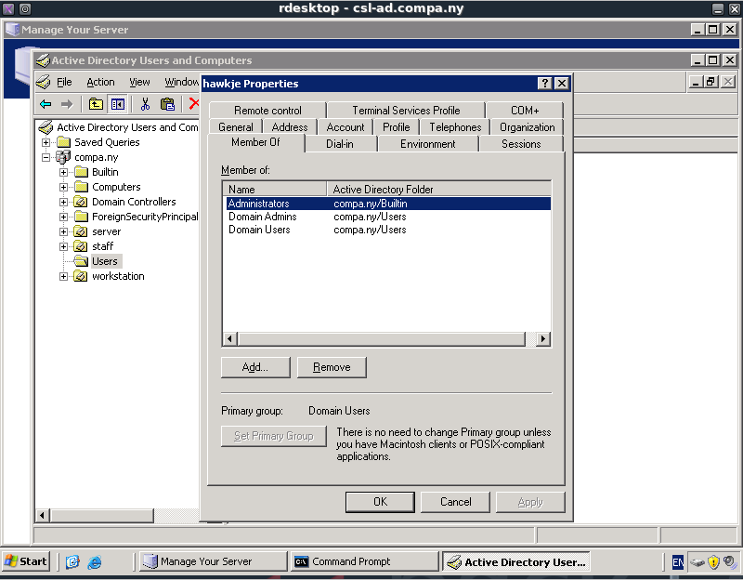Click the Add... button
This screenshot has width=743, height=580.
pyautogui.click(x=254, y=367)
